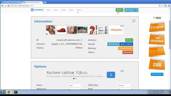
Task: Click the Download world button
Action: (x=113, y=44)
